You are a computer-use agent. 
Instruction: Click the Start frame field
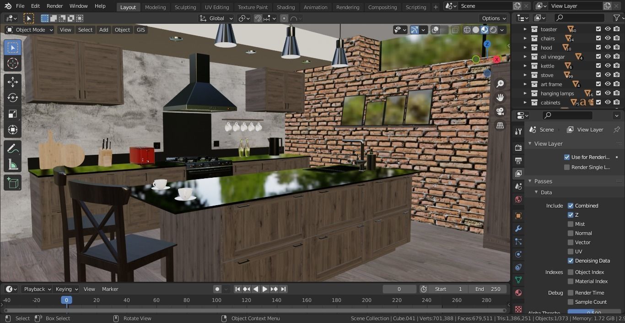(448, 289)
